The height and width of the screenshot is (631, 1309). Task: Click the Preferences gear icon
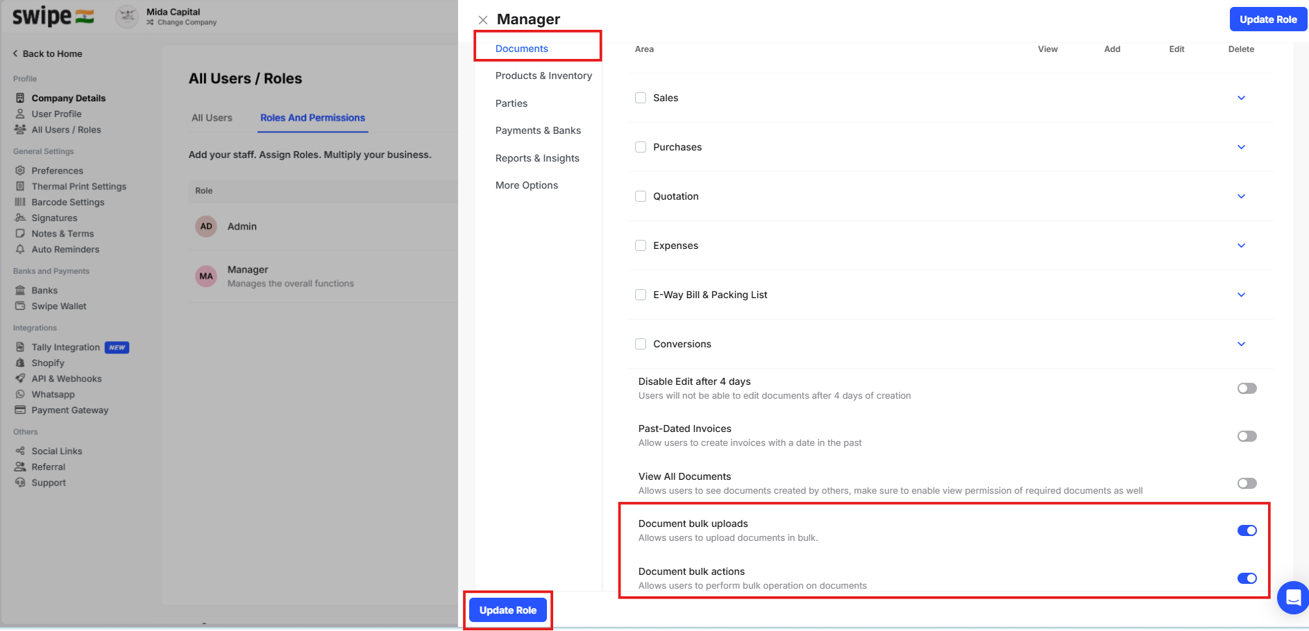pos(20,171)
